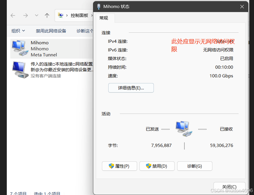The image size is (254, 195).
Task: Click the 媒体状态 value 已启用
Action: tap(227, 59)
